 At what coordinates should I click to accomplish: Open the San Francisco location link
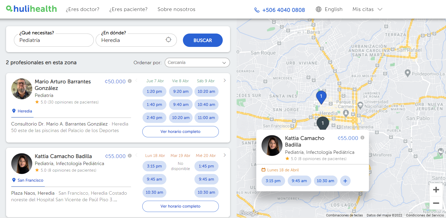(30, 180)
